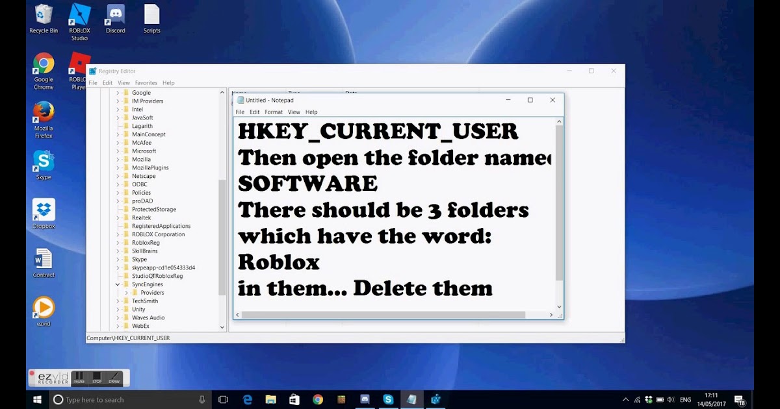Open the Skype desktop shortcut
The height and width of the screenshot is (409, 780).
(44, 165)
